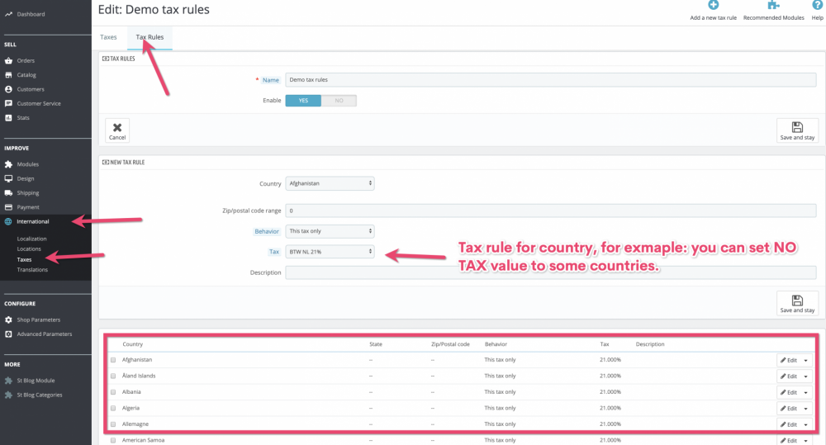Click Edit button for Algeria row
The height and width of the screenshot is (445, 826).
click(x=789, y=409)
